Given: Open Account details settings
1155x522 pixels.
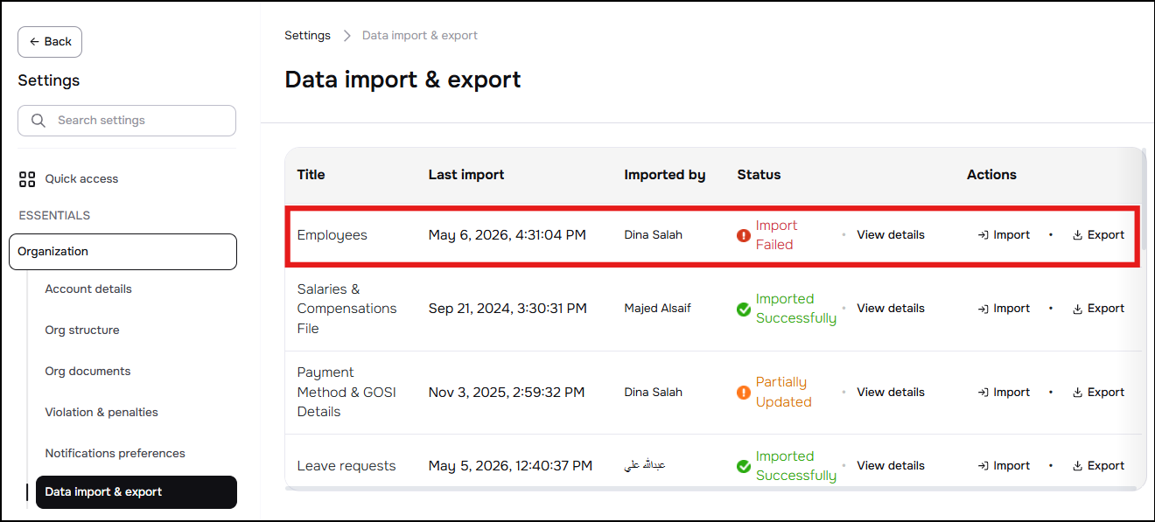Looking at the screenshot, I should click(88, 289).
